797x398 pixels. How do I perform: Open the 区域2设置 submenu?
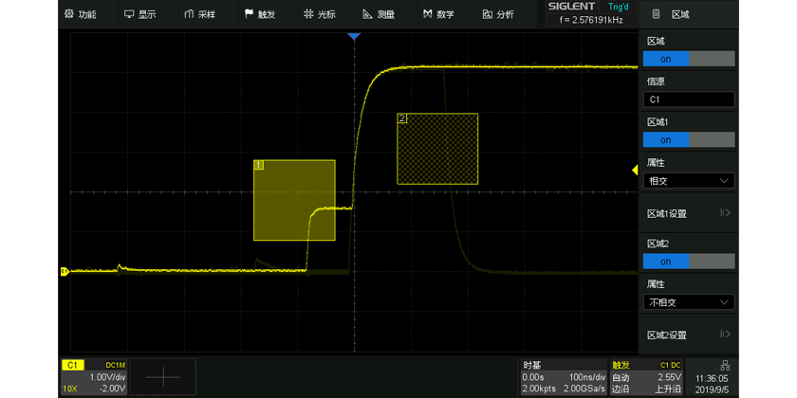tap(689, 335)
